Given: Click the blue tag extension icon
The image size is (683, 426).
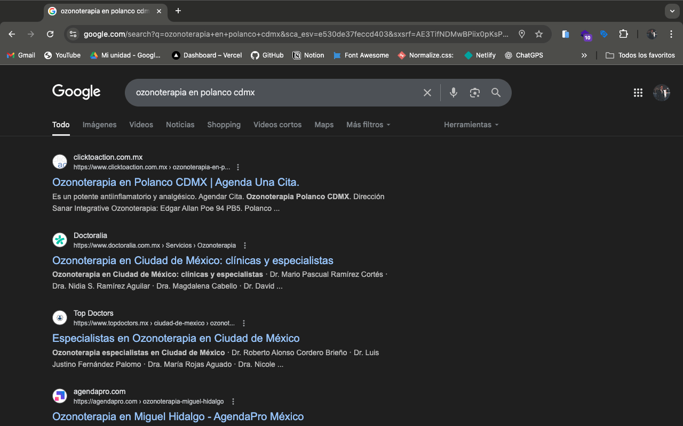Looking at the screenshot, I should (x=604, y=34).
